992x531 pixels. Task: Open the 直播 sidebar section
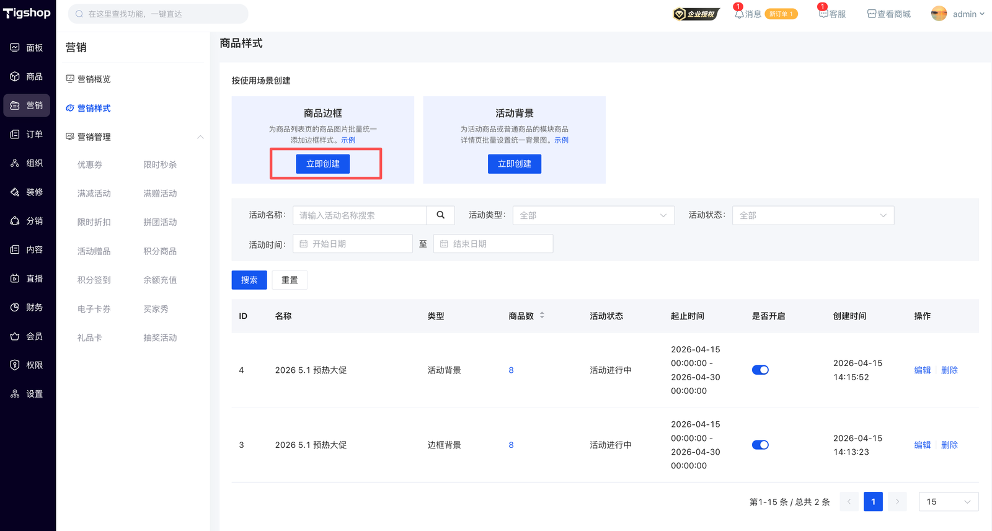click(27, 279)
